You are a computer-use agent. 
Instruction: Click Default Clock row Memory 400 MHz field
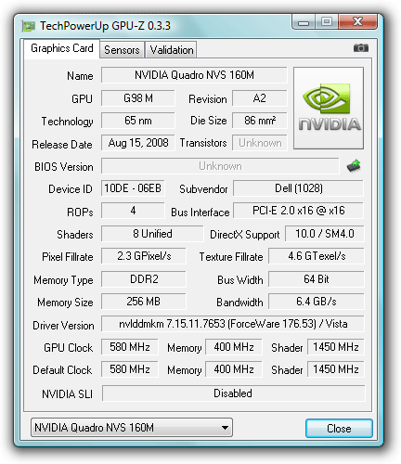tap(234, 369)
